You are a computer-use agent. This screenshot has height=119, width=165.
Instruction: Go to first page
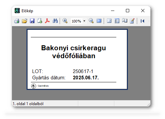pos(142,21)
